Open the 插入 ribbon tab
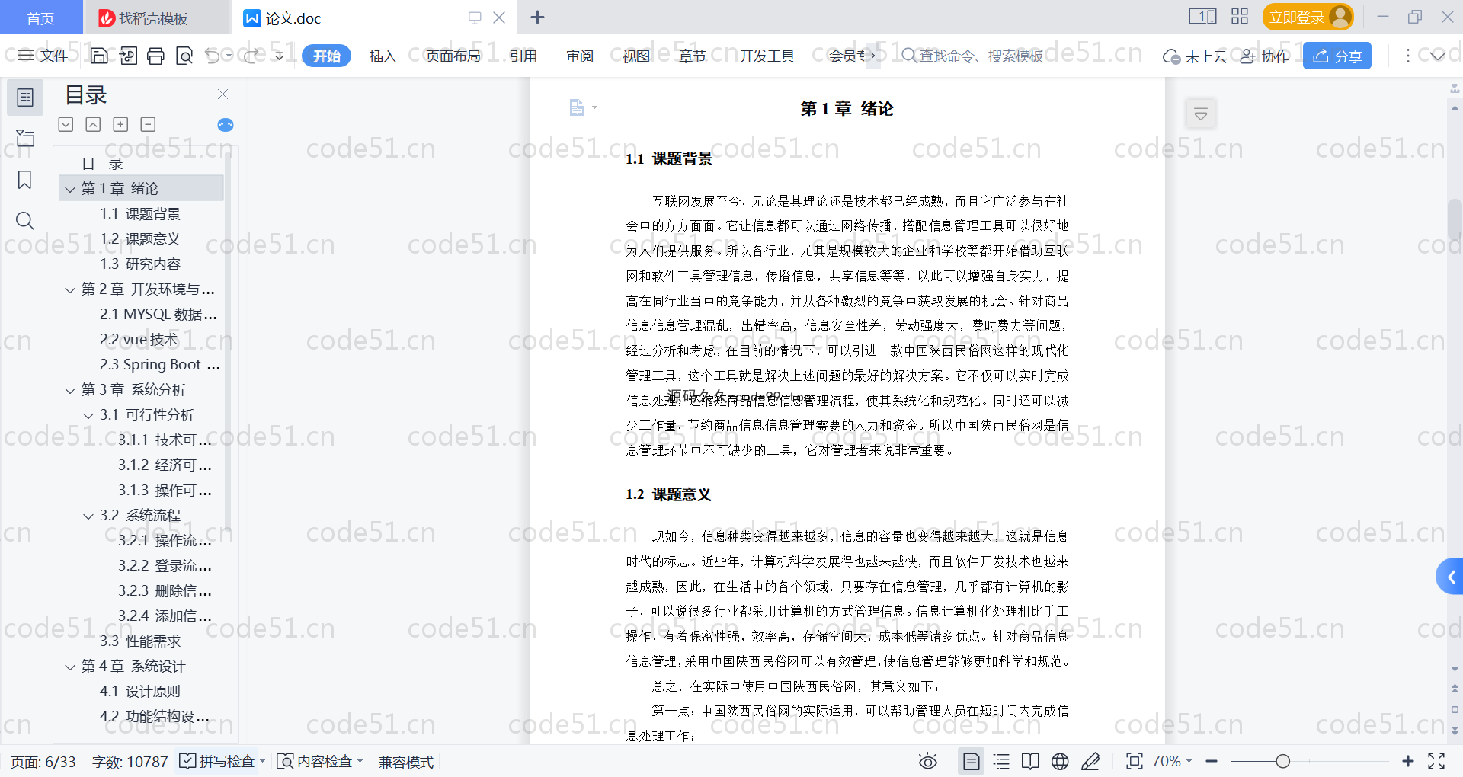Screen dimensions: 1463x777 (x=383, y=56)
